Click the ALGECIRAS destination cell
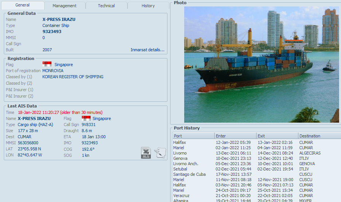 click(x=310, y=153)
